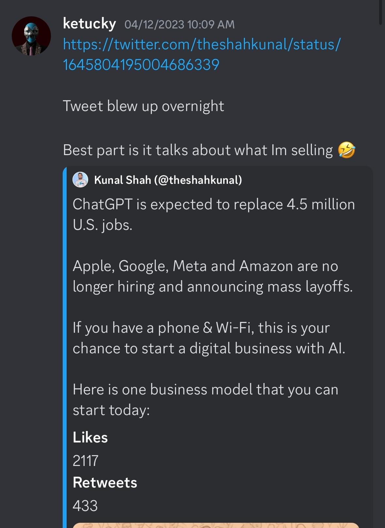Viewport: 385px width, 528px height.
Task: Tap the ketucky username
Action: 89,24
